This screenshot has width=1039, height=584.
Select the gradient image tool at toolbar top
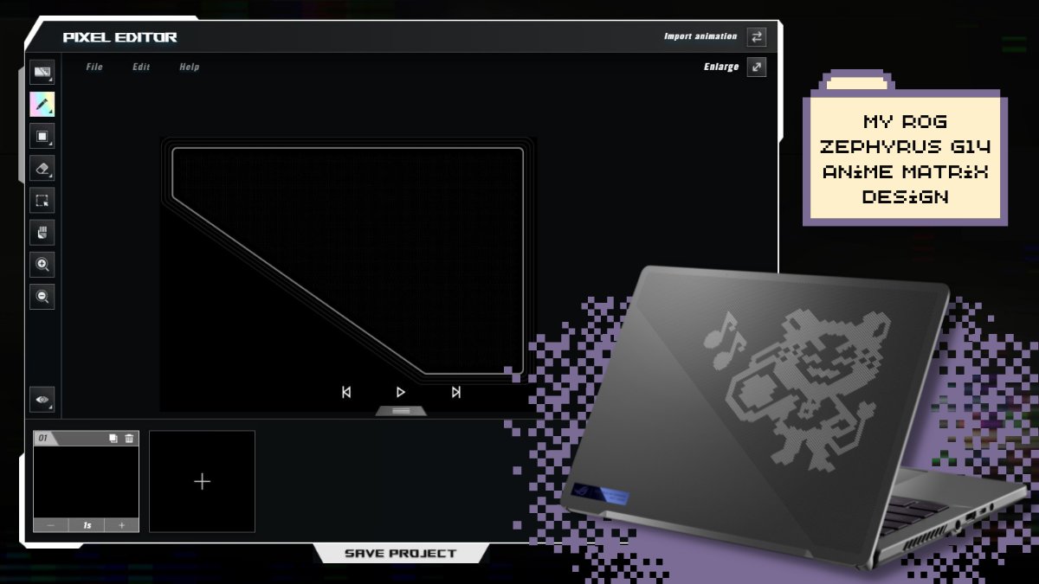[42, 74]
